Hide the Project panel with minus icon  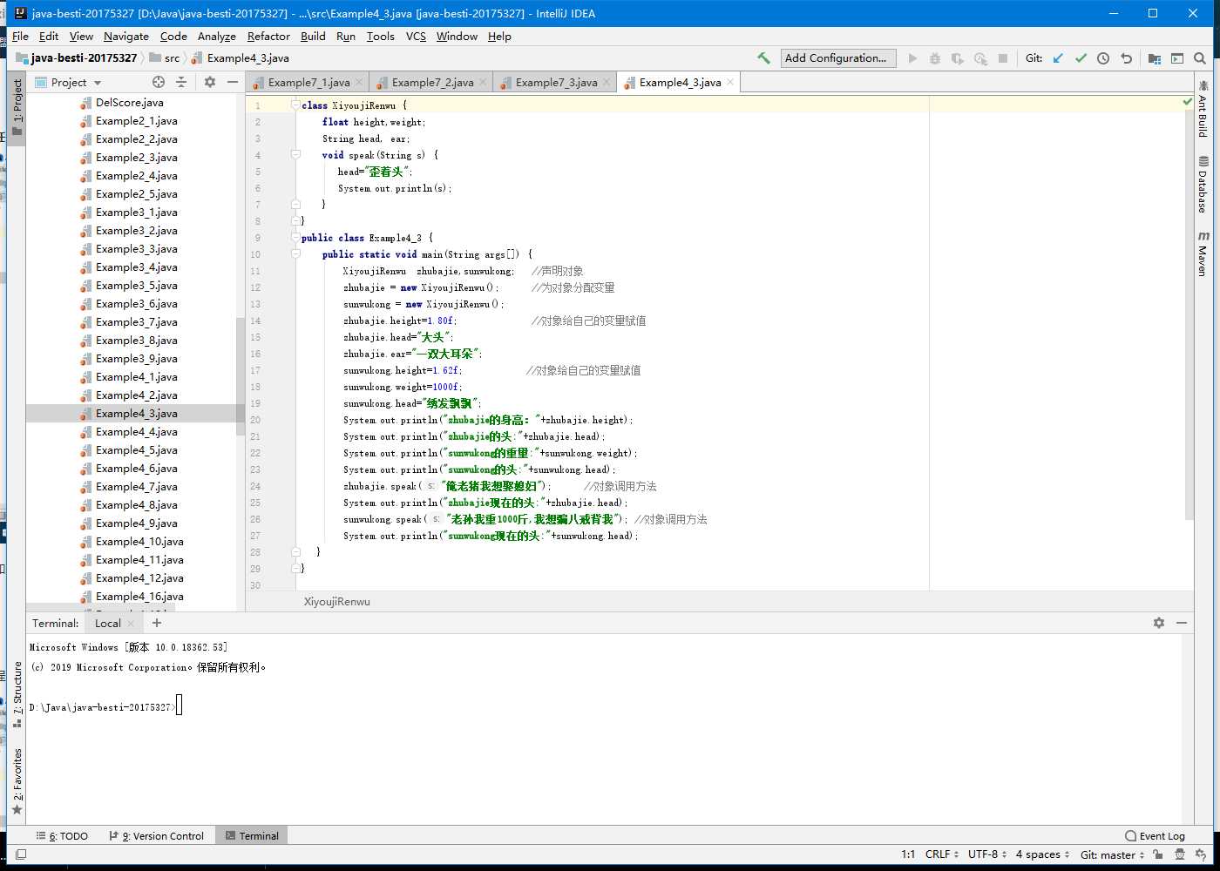point(233,82)
